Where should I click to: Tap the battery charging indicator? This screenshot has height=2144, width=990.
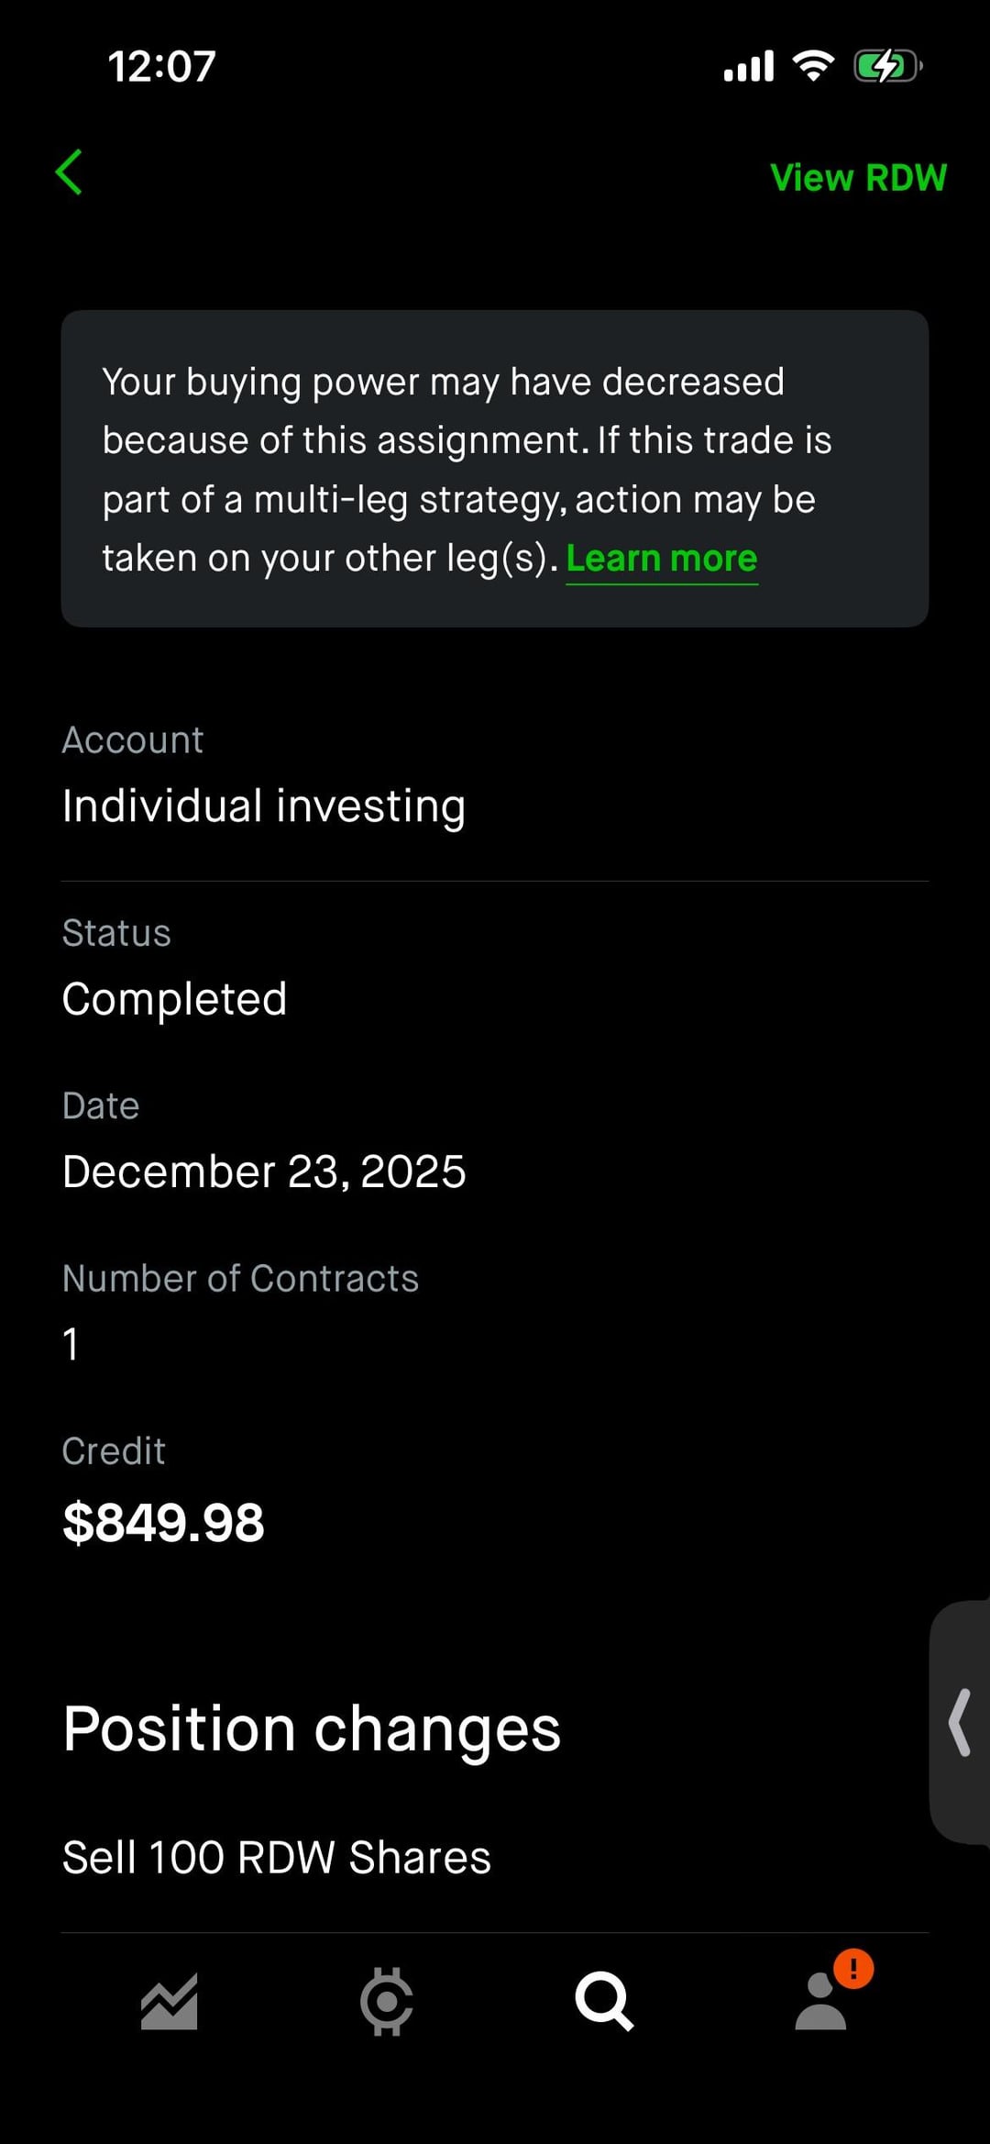click(886, 66)
